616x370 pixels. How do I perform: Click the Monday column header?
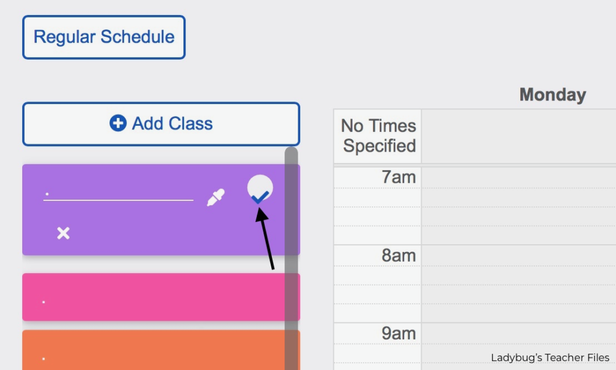(x=552, y=94)
